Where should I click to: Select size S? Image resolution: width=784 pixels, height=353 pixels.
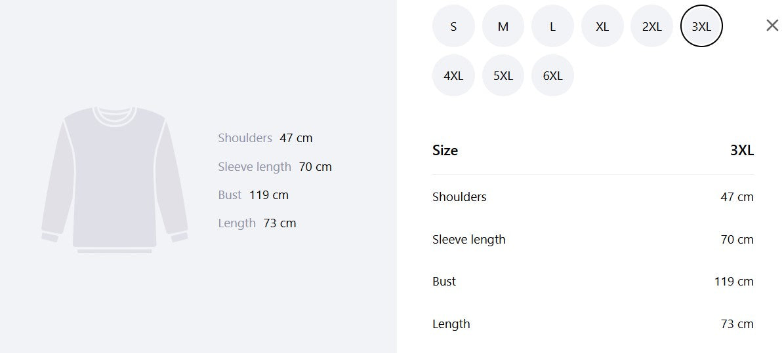pyautogui.click(x=453, y=26)
